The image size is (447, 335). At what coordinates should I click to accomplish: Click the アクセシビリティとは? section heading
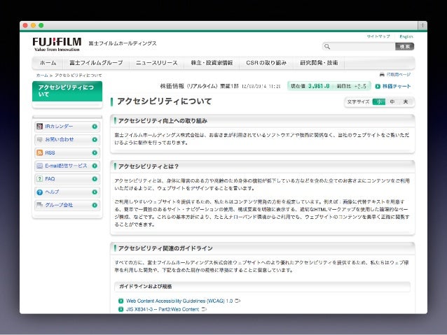149,166
